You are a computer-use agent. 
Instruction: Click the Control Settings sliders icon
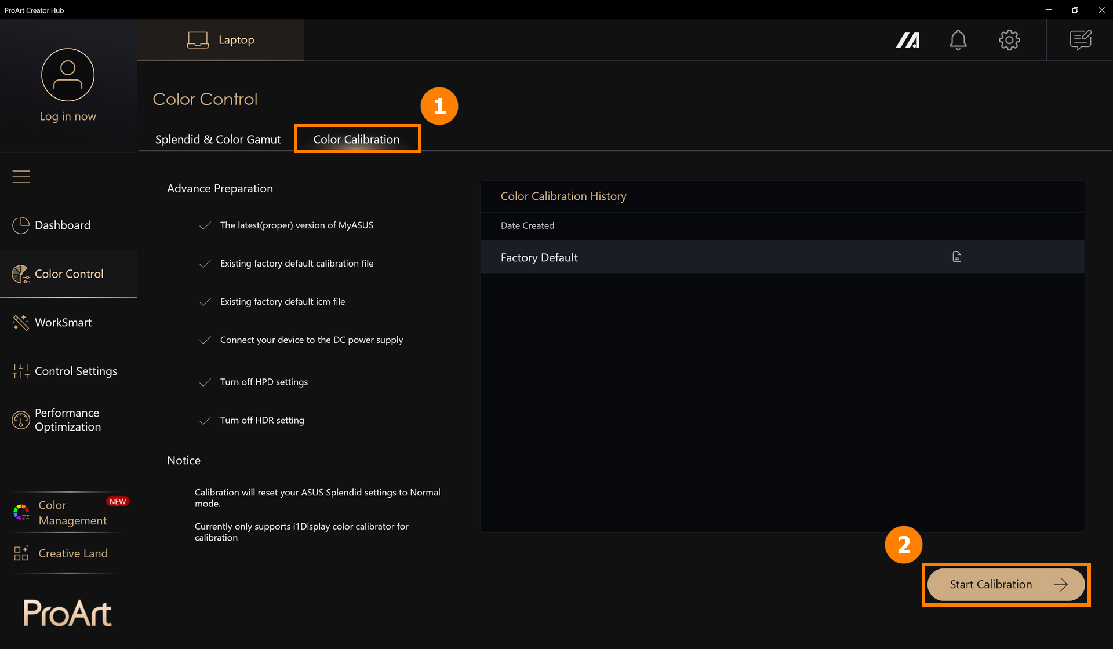click(x=21, y=371)
